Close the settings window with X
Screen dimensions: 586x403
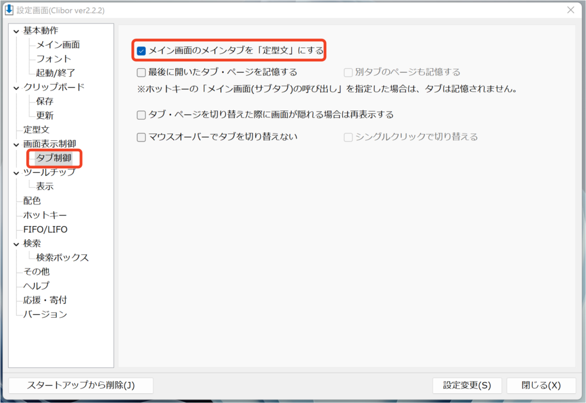[x=570, y=10]
